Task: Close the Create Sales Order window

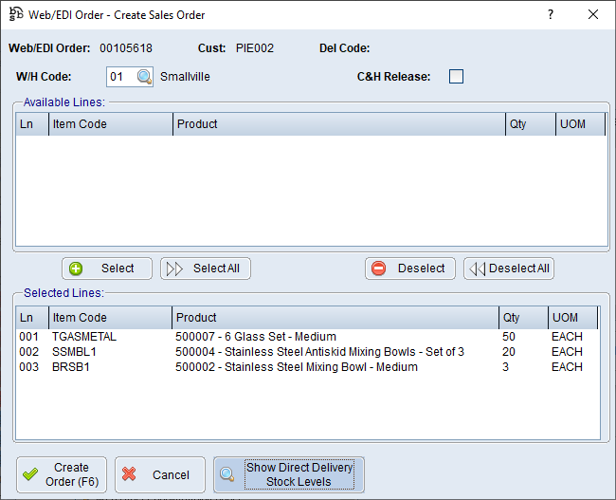Action: pos(593,15)
